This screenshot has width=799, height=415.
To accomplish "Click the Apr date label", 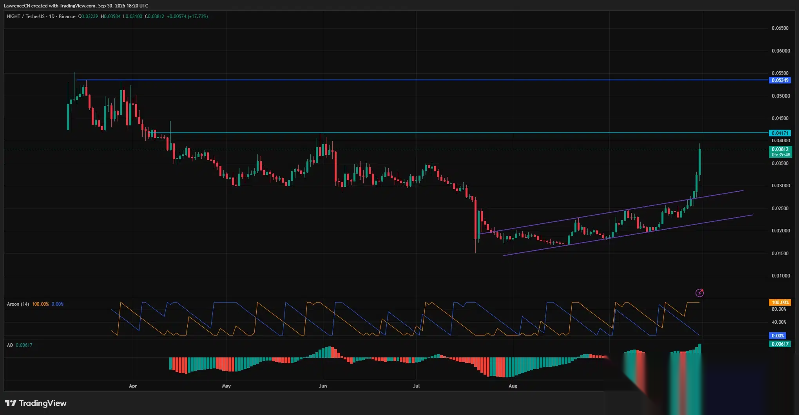I will pos(133,386).
